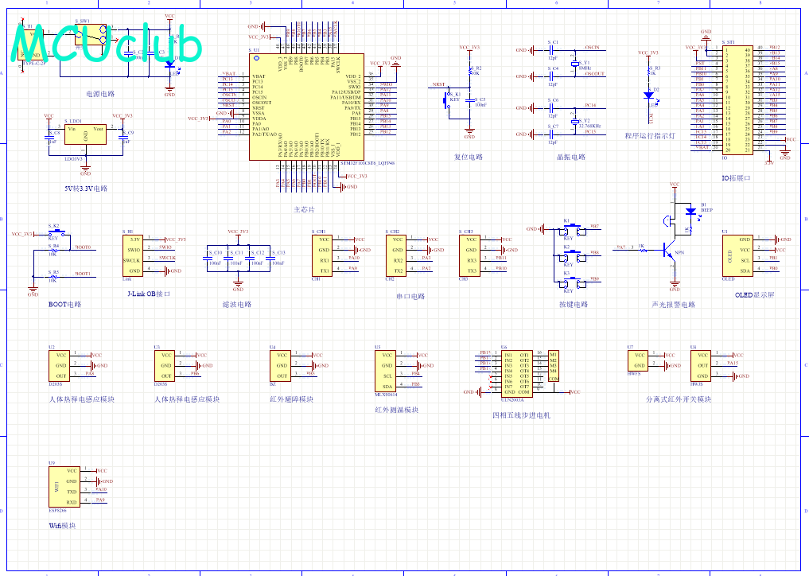Select the U3 D203S sensor block
The width and height of the screenshot is (809, 576).
click(x=165, y=366)
